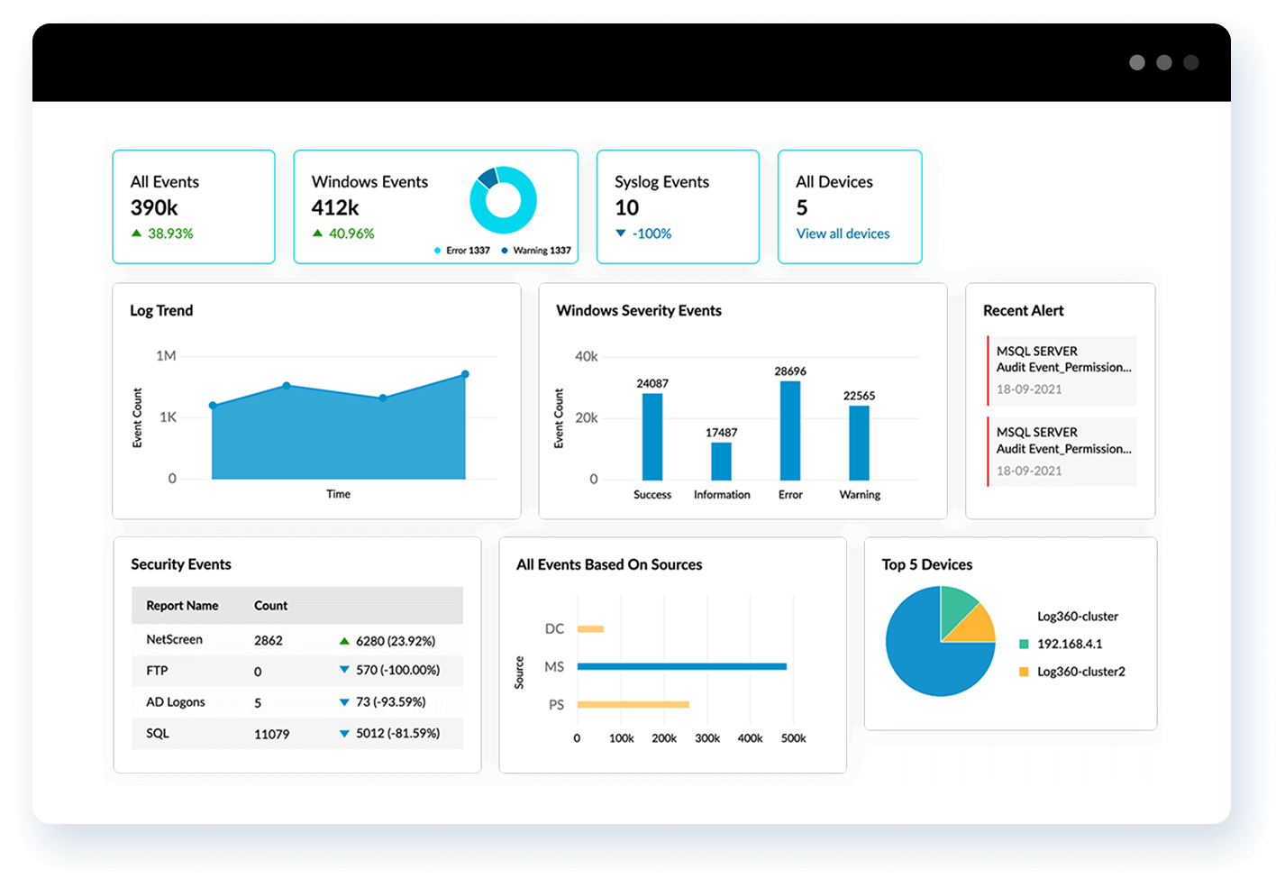
Task: Click the green up arrow beside 40.96%
Action: pos(317,233)
